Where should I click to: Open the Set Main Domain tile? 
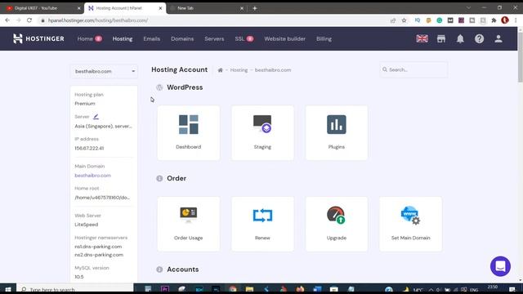coord(410,224)
